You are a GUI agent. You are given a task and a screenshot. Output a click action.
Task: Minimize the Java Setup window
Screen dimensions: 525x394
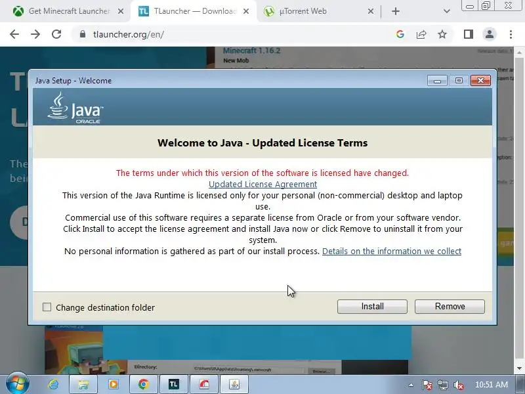tap(437, 81)
